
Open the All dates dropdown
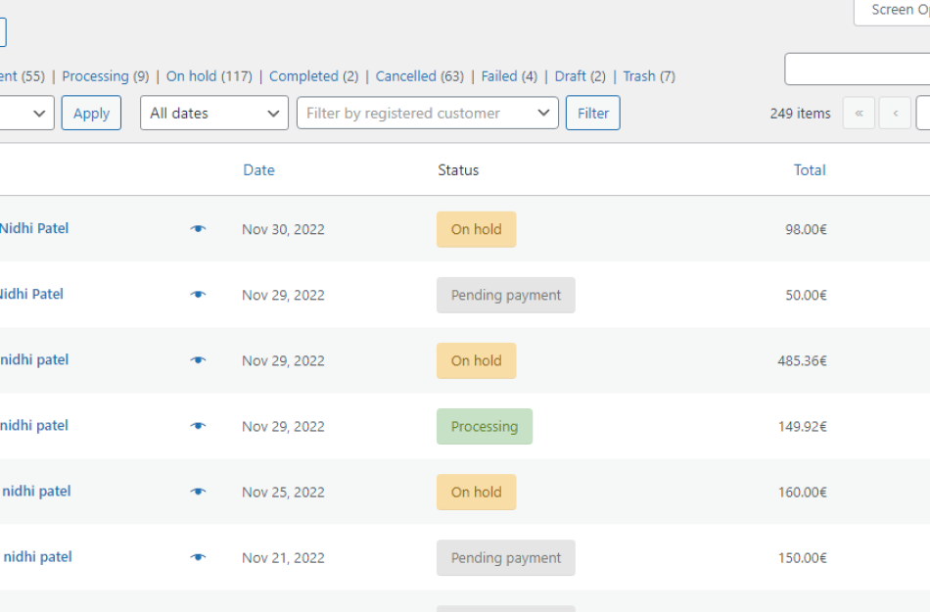click(x=213, y=113)
